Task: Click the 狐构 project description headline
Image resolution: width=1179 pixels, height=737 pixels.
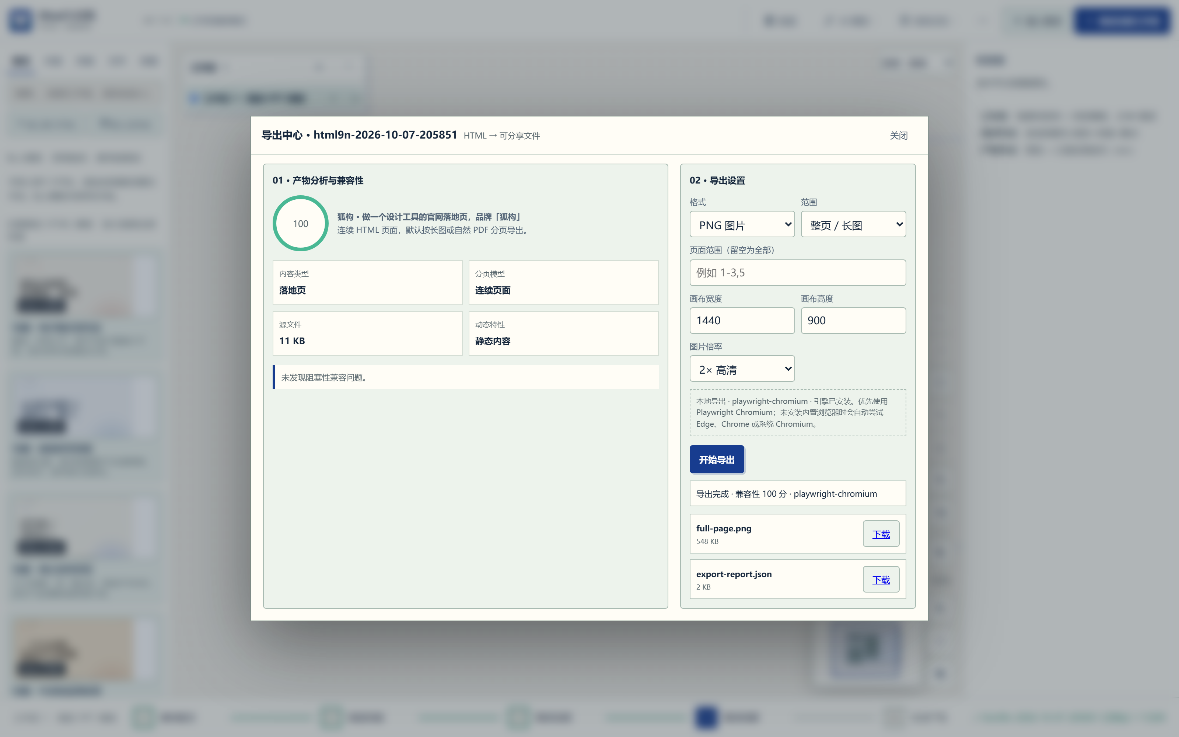Action: (x=430, y=217)
